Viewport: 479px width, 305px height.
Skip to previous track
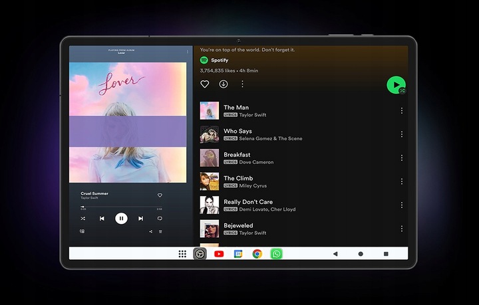(x=102, y=219)
